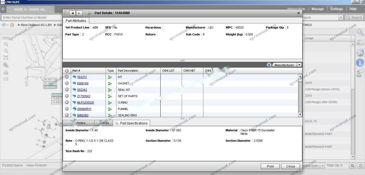Click the parts table scrollbar's up arrow
Image resolution: width=365 pixels, height=175 pixels.
point(300,76)
